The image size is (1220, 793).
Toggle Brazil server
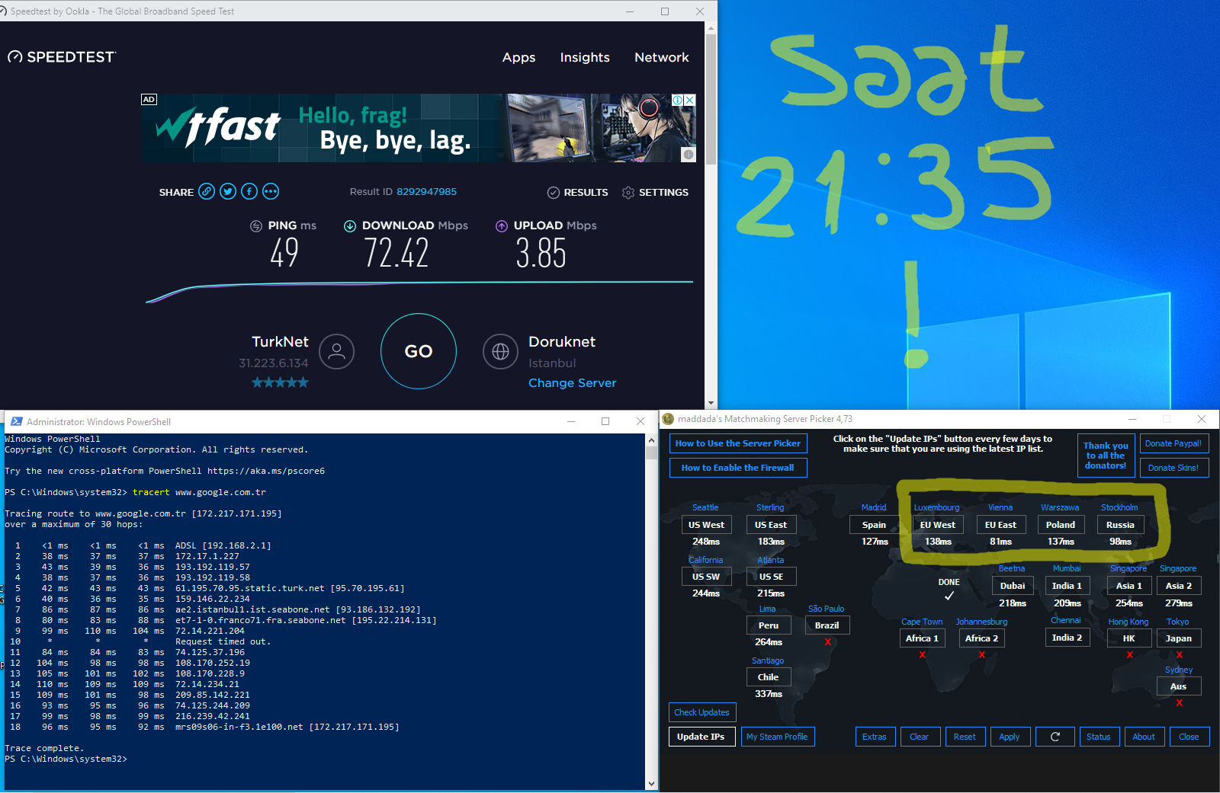pos(827,625)
